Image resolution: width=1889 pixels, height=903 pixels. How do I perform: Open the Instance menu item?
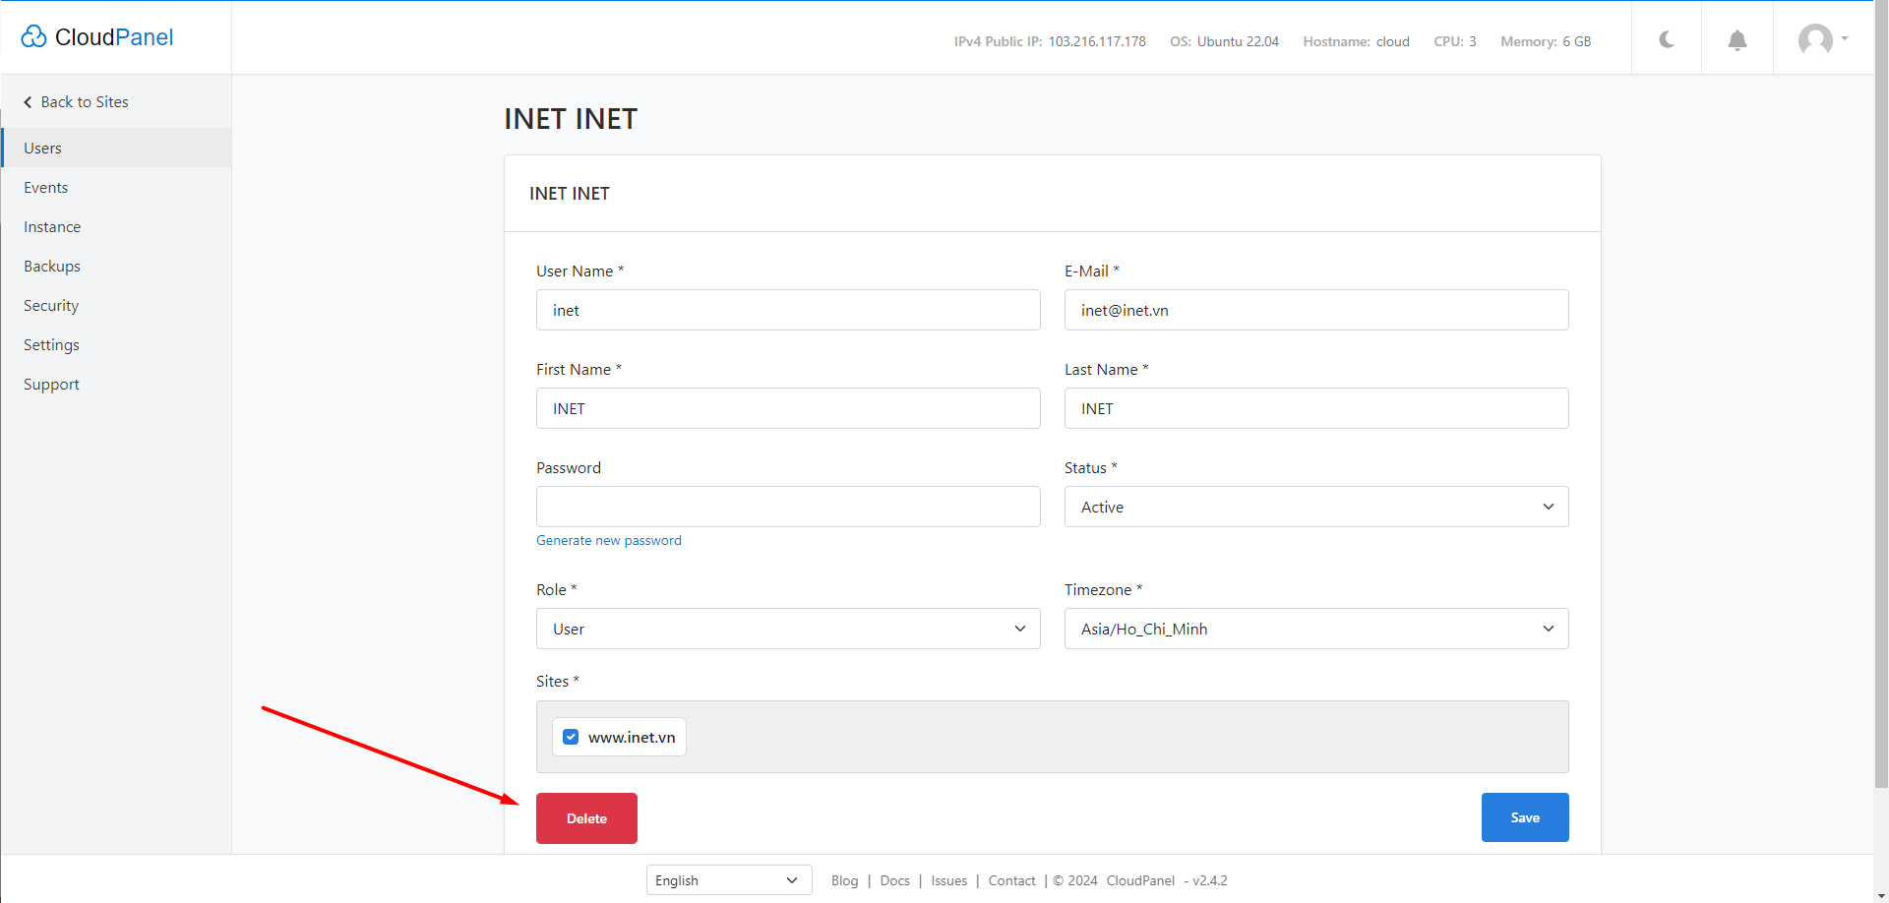(116, 226)
